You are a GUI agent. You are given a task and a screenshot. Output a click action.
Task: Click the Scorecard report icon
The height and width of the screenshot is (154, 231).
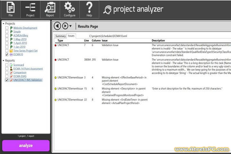click(x=11, y=65)
